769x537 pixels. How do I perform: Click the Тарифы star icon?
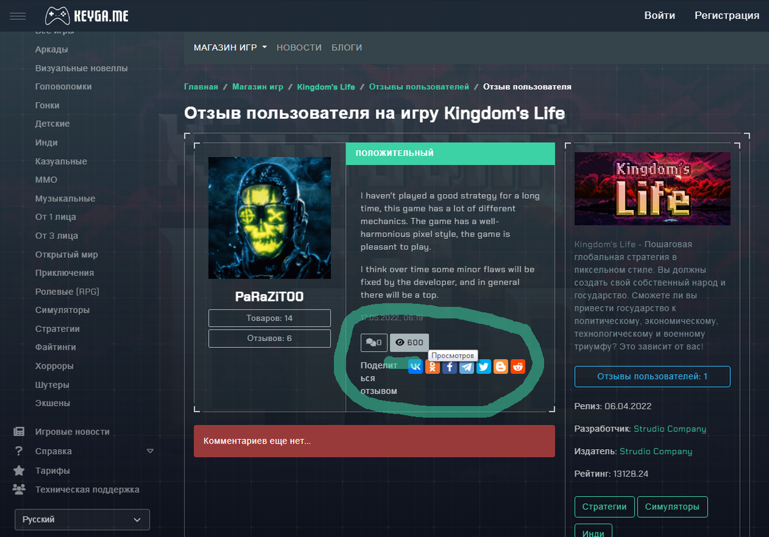[x=19, y=471]
